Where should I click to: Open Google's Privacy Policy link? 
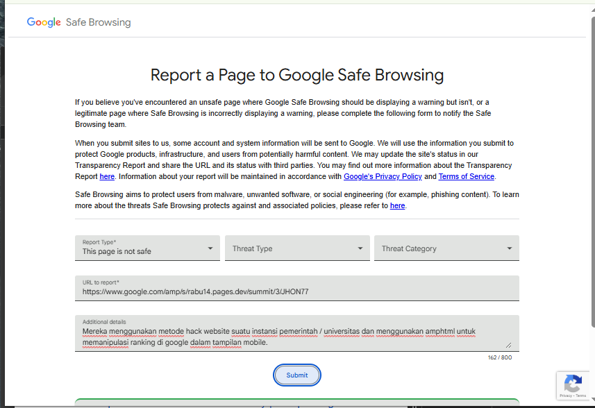[x=383, y=176]
